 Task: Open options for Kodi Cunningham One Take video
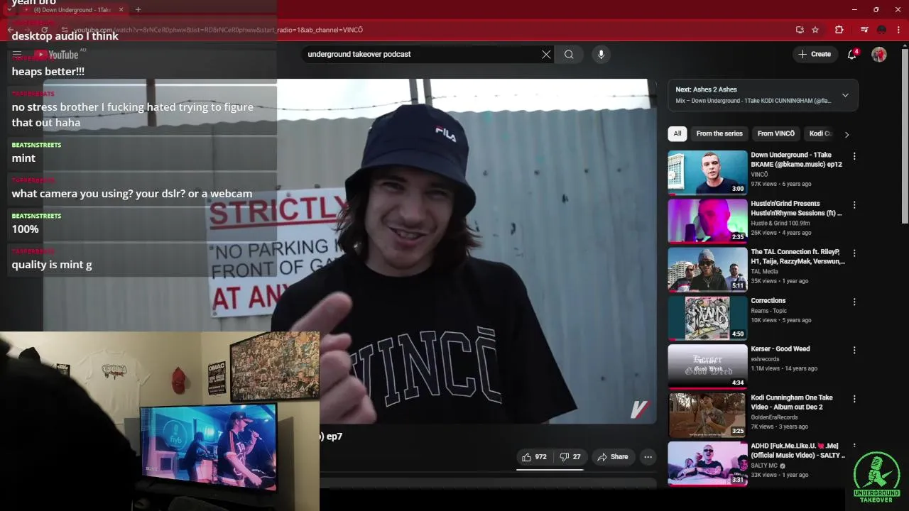click(854, 399)
